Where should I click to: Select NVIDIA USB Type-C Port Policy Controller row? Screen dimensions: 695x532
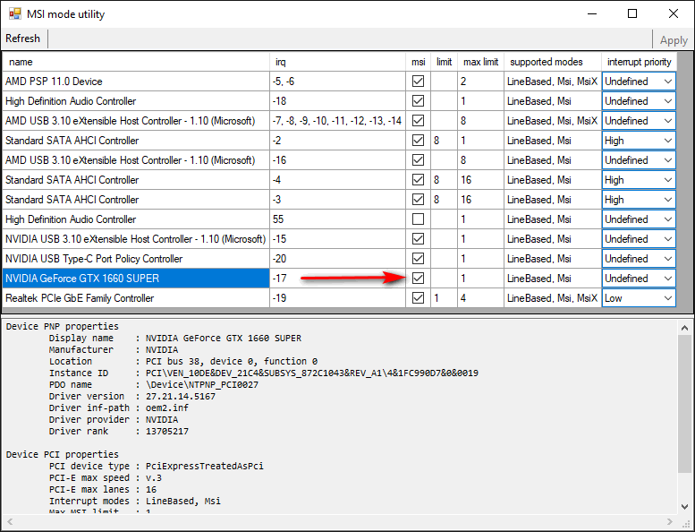tap(136, 258)
